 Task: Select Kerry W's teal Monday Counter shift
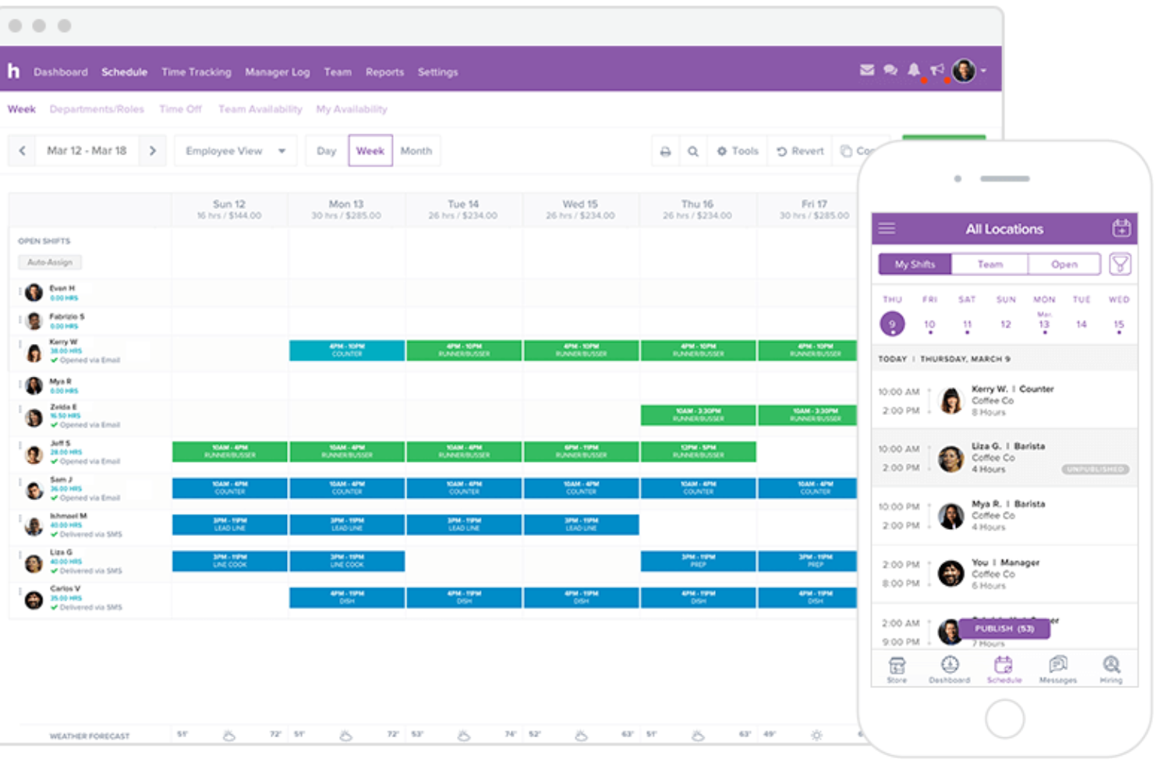(x=347, y=350)
